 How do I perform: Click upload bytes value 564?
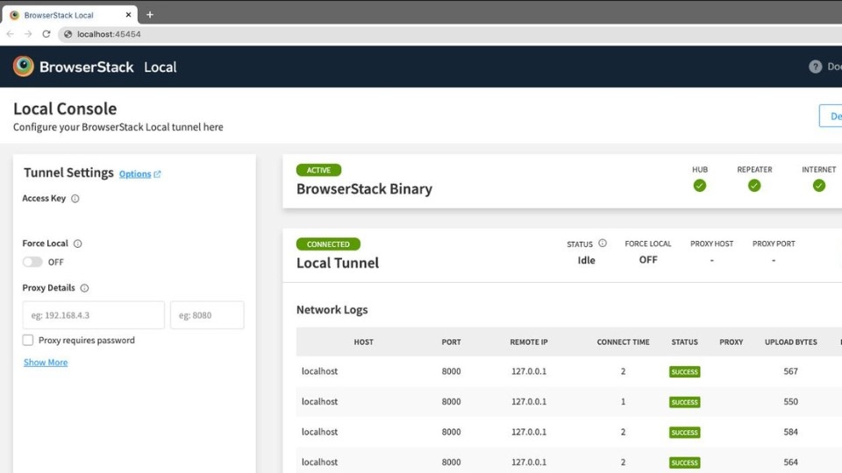(x=790, y=462)
